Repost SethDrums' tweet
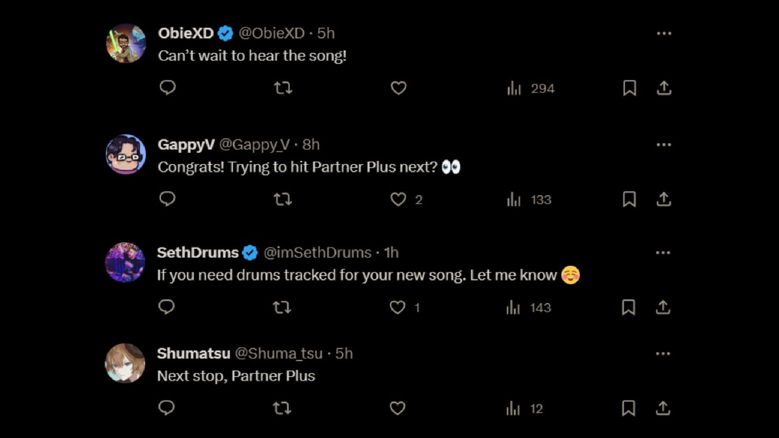779x438 pixels. pyautogui.click(x=282, y=307)
